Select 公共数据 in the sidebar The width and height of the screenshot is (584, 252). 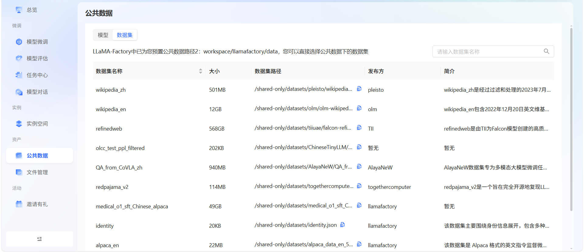(x=40, y=155)
